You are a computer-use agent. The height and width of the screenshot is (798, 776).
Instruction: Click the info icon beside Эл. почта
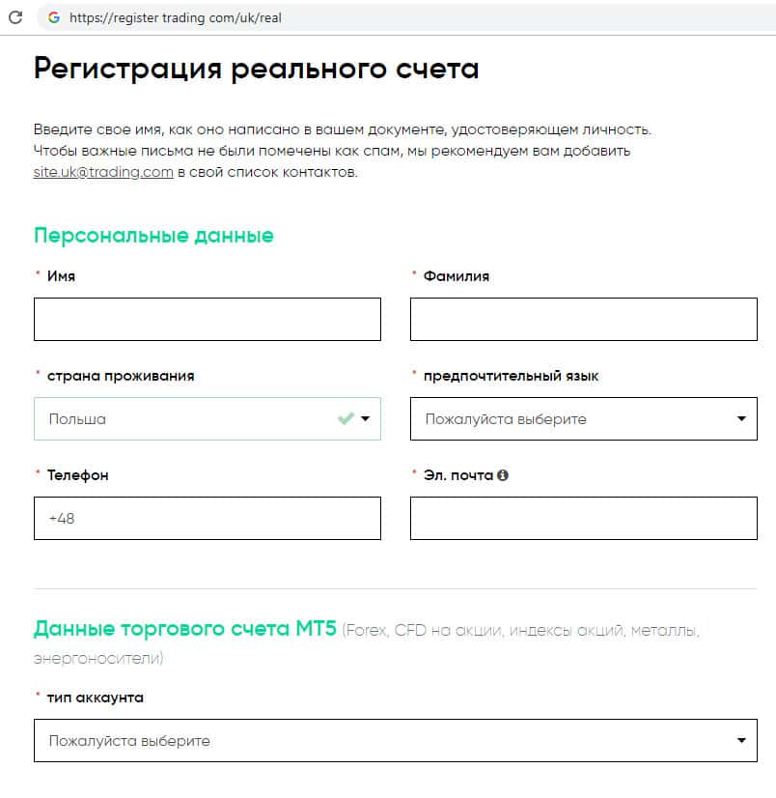pos(503,475)
